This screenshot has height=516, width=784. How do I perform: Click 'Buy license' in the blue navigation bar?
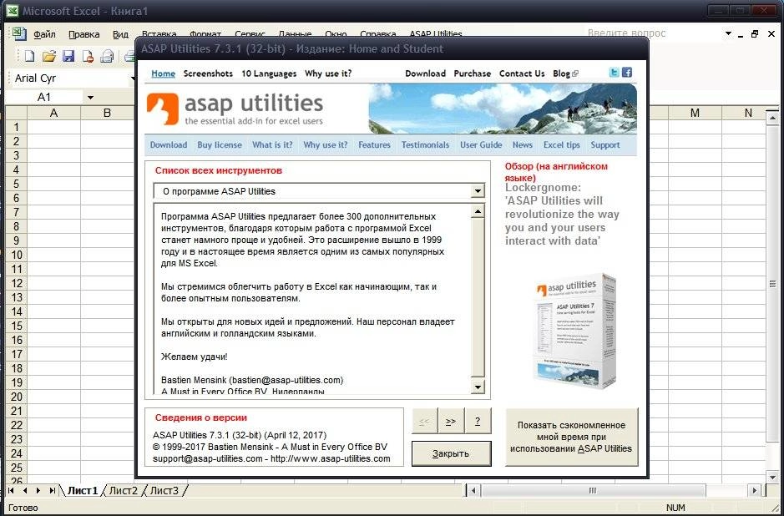[219, 145]
